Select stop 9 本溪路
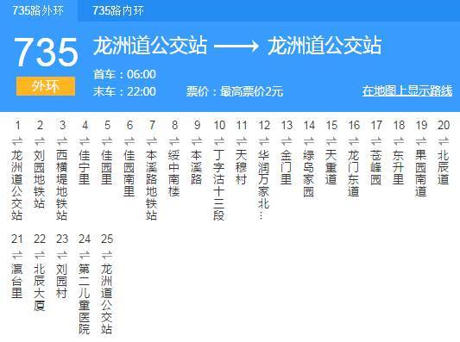This screenshot has width=460, height=342. click(197, 167)
